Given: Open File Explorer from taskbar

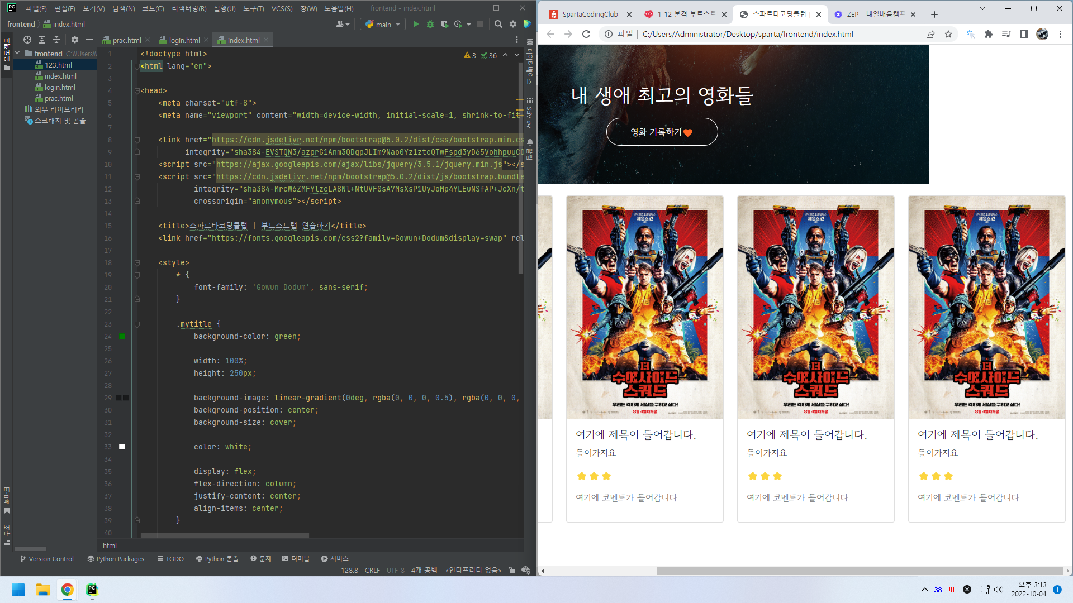Looking at the screenshot, I should [42, 590].
